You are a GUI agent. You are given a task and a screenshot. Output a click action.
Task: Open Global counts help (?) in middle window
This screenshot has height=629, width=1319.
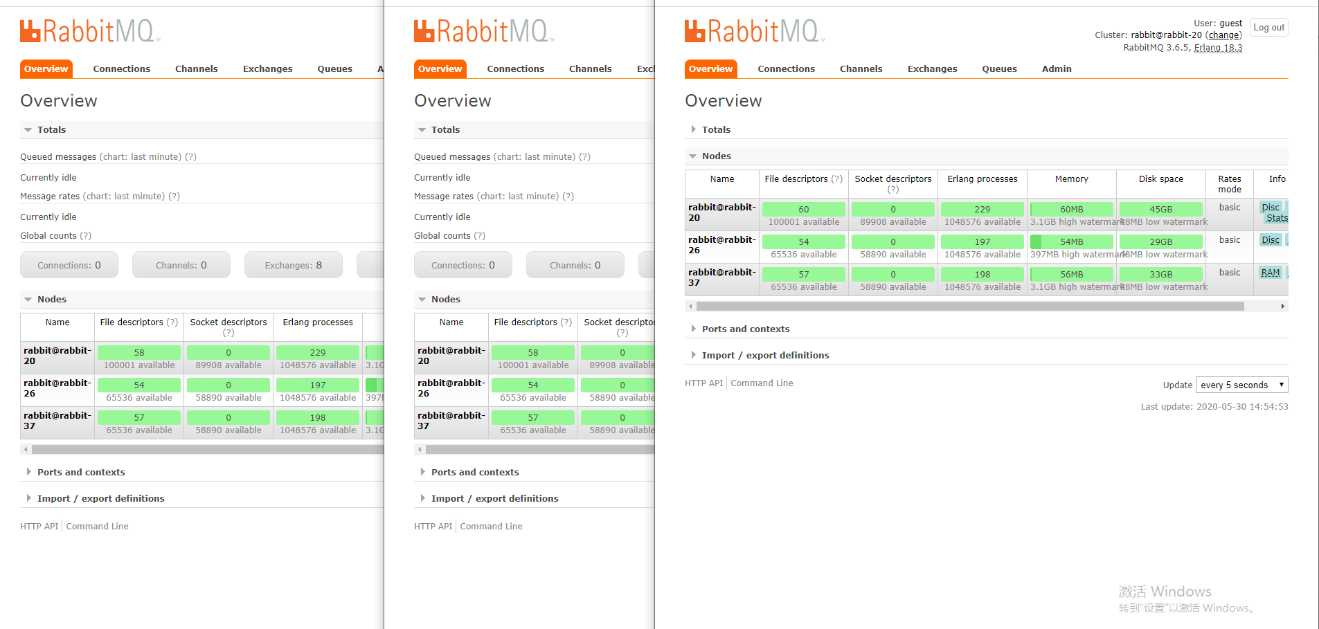pyautogui.click(x=479, y=236)
